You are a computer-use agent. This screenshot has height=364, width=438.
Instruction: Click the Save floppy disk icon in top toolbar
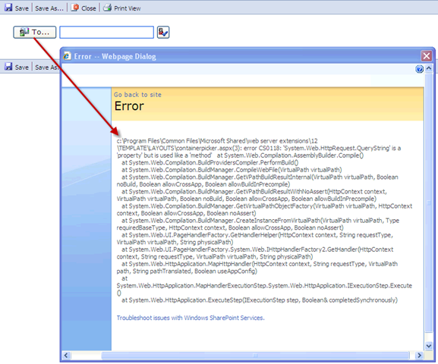coord(8,8)
